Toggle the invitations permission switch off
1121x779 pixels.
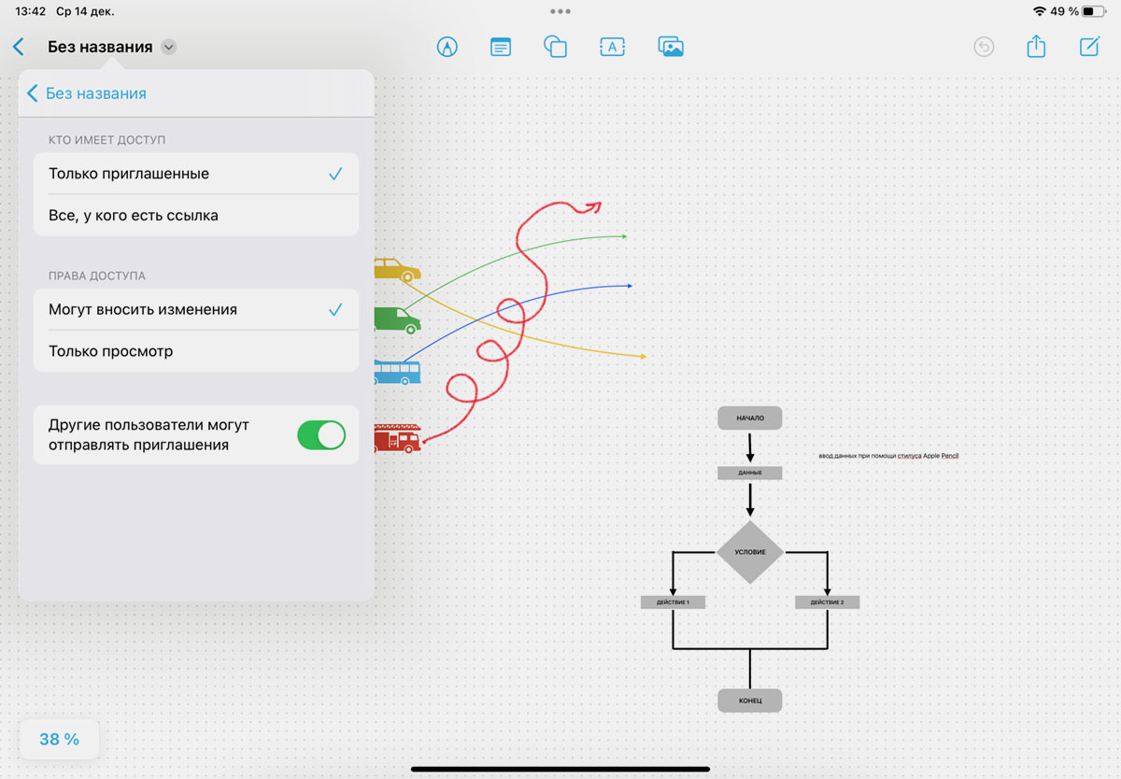(321, 435)
